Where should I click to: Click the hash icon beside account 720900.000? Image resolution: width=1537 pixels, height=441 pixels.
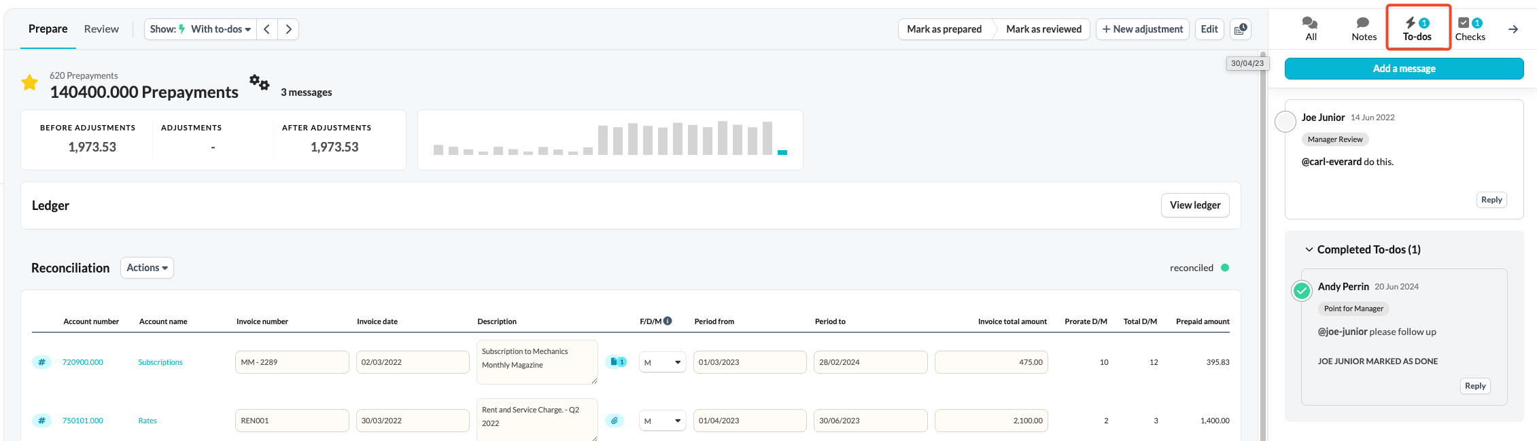tap(41, 362)
